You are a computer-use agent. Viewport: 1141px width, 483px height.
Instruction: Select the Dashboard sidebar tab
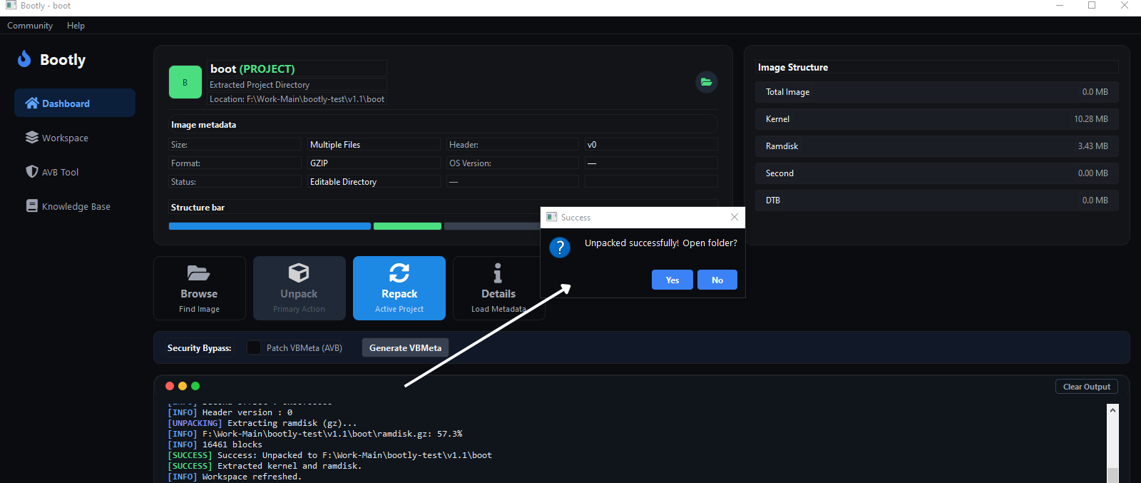pyautogui.click(x=75, y=103)
